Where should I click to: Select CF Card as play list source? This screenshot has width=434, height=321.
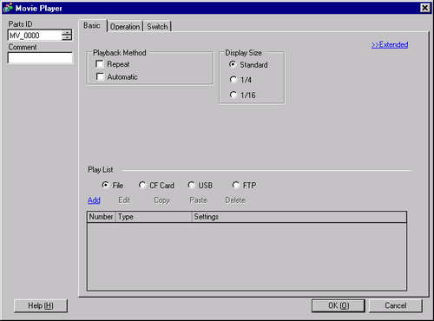coord(142,185)
